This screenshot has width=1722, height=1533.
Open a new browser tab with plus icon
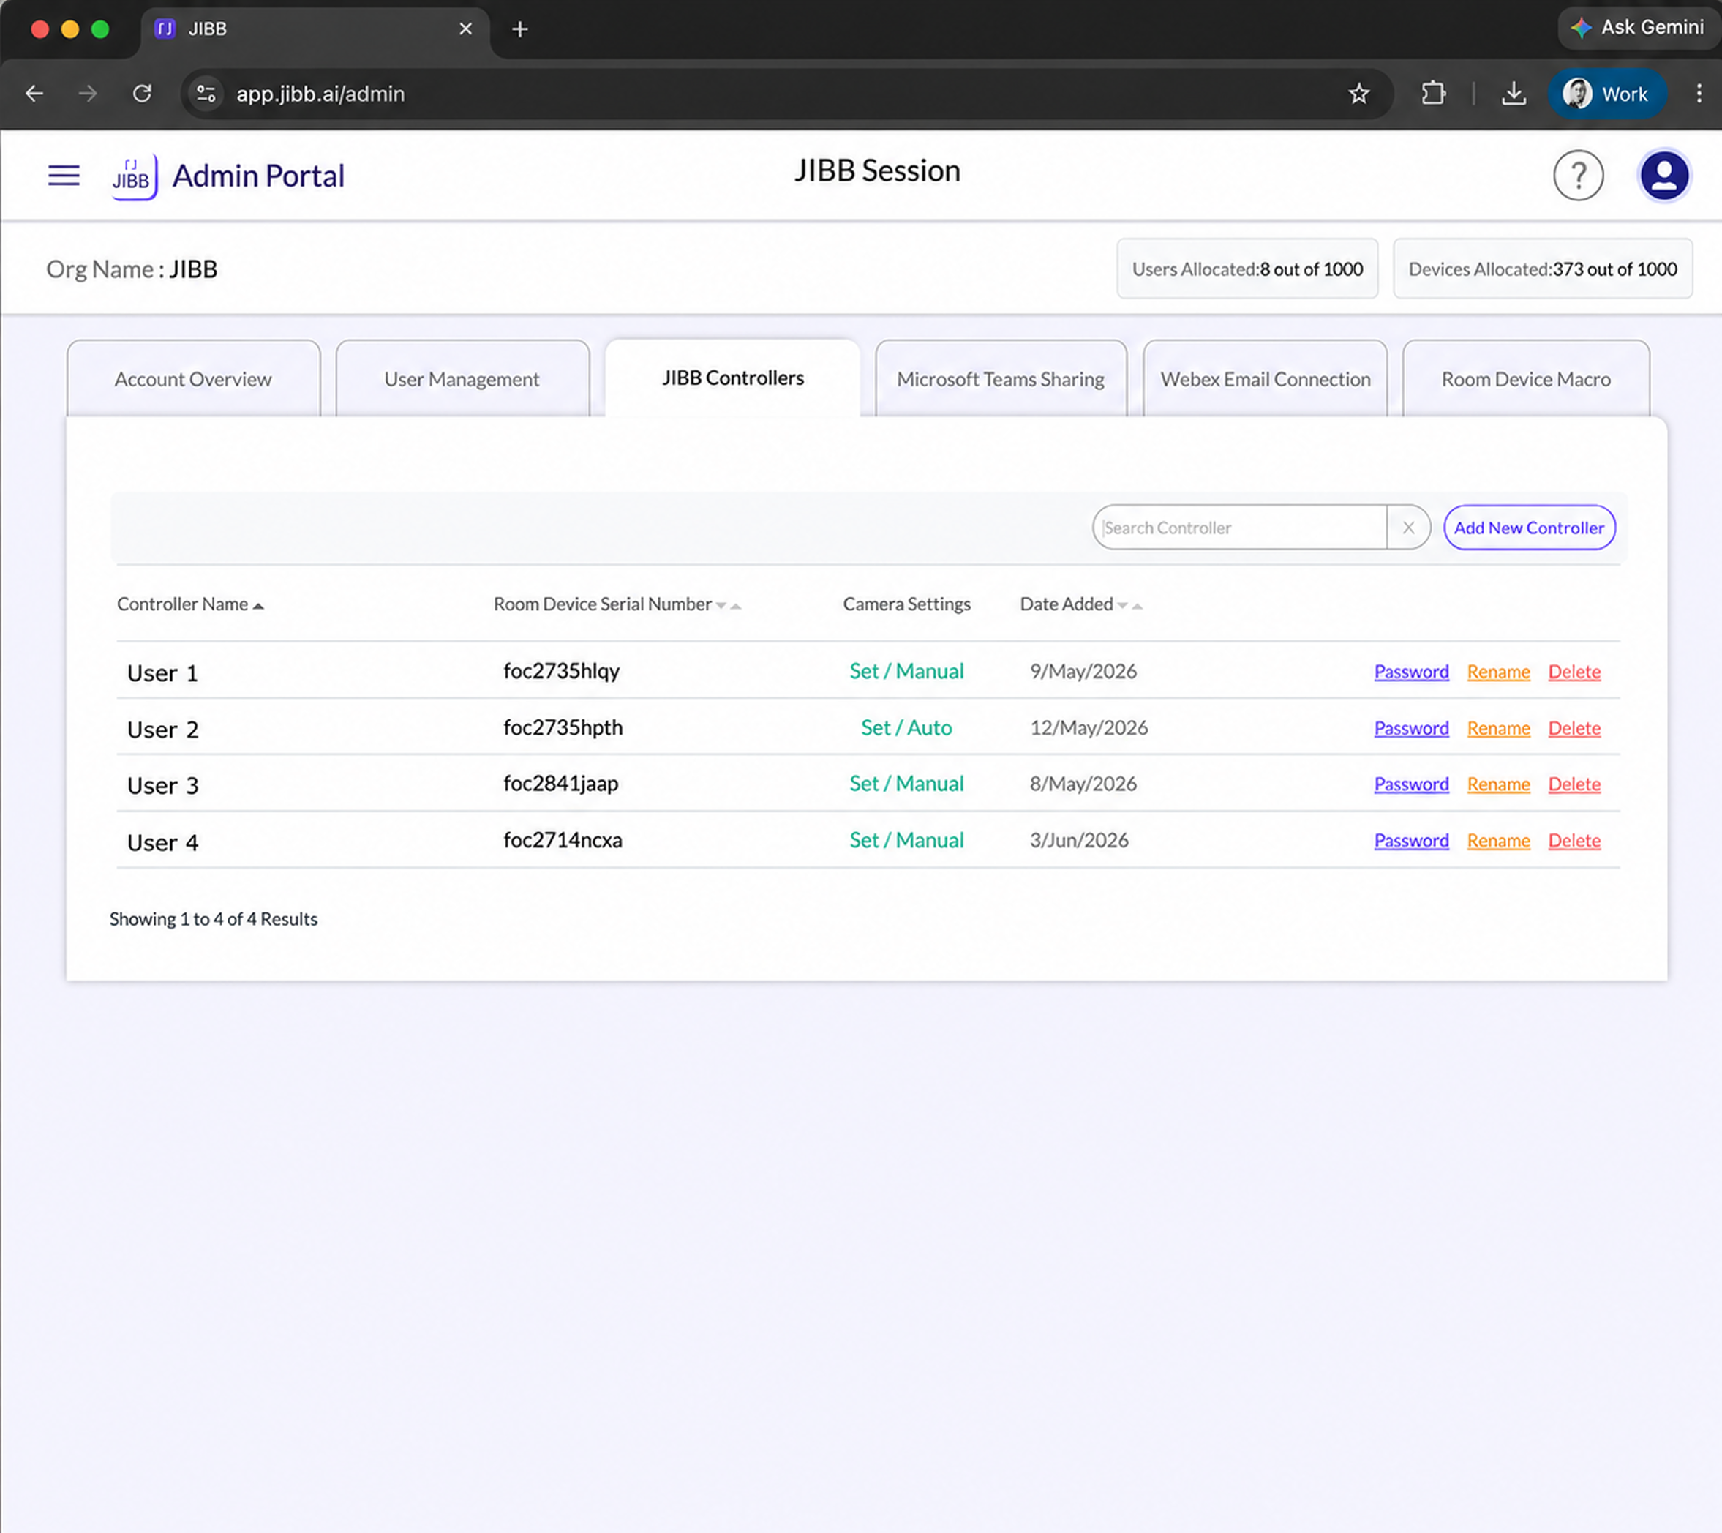point(520,29)
